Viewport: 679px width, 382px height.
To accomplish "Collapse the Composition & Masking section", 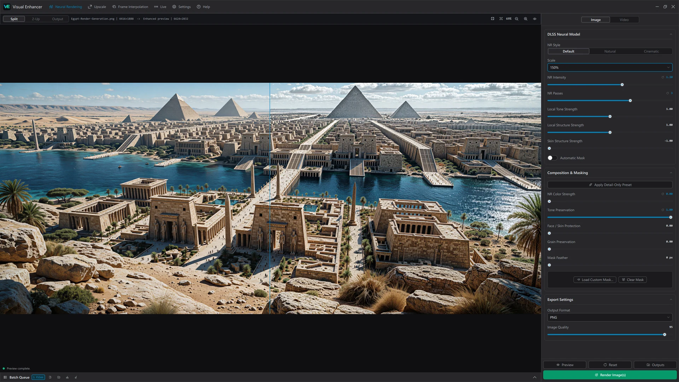I will [x=671, y=173].
